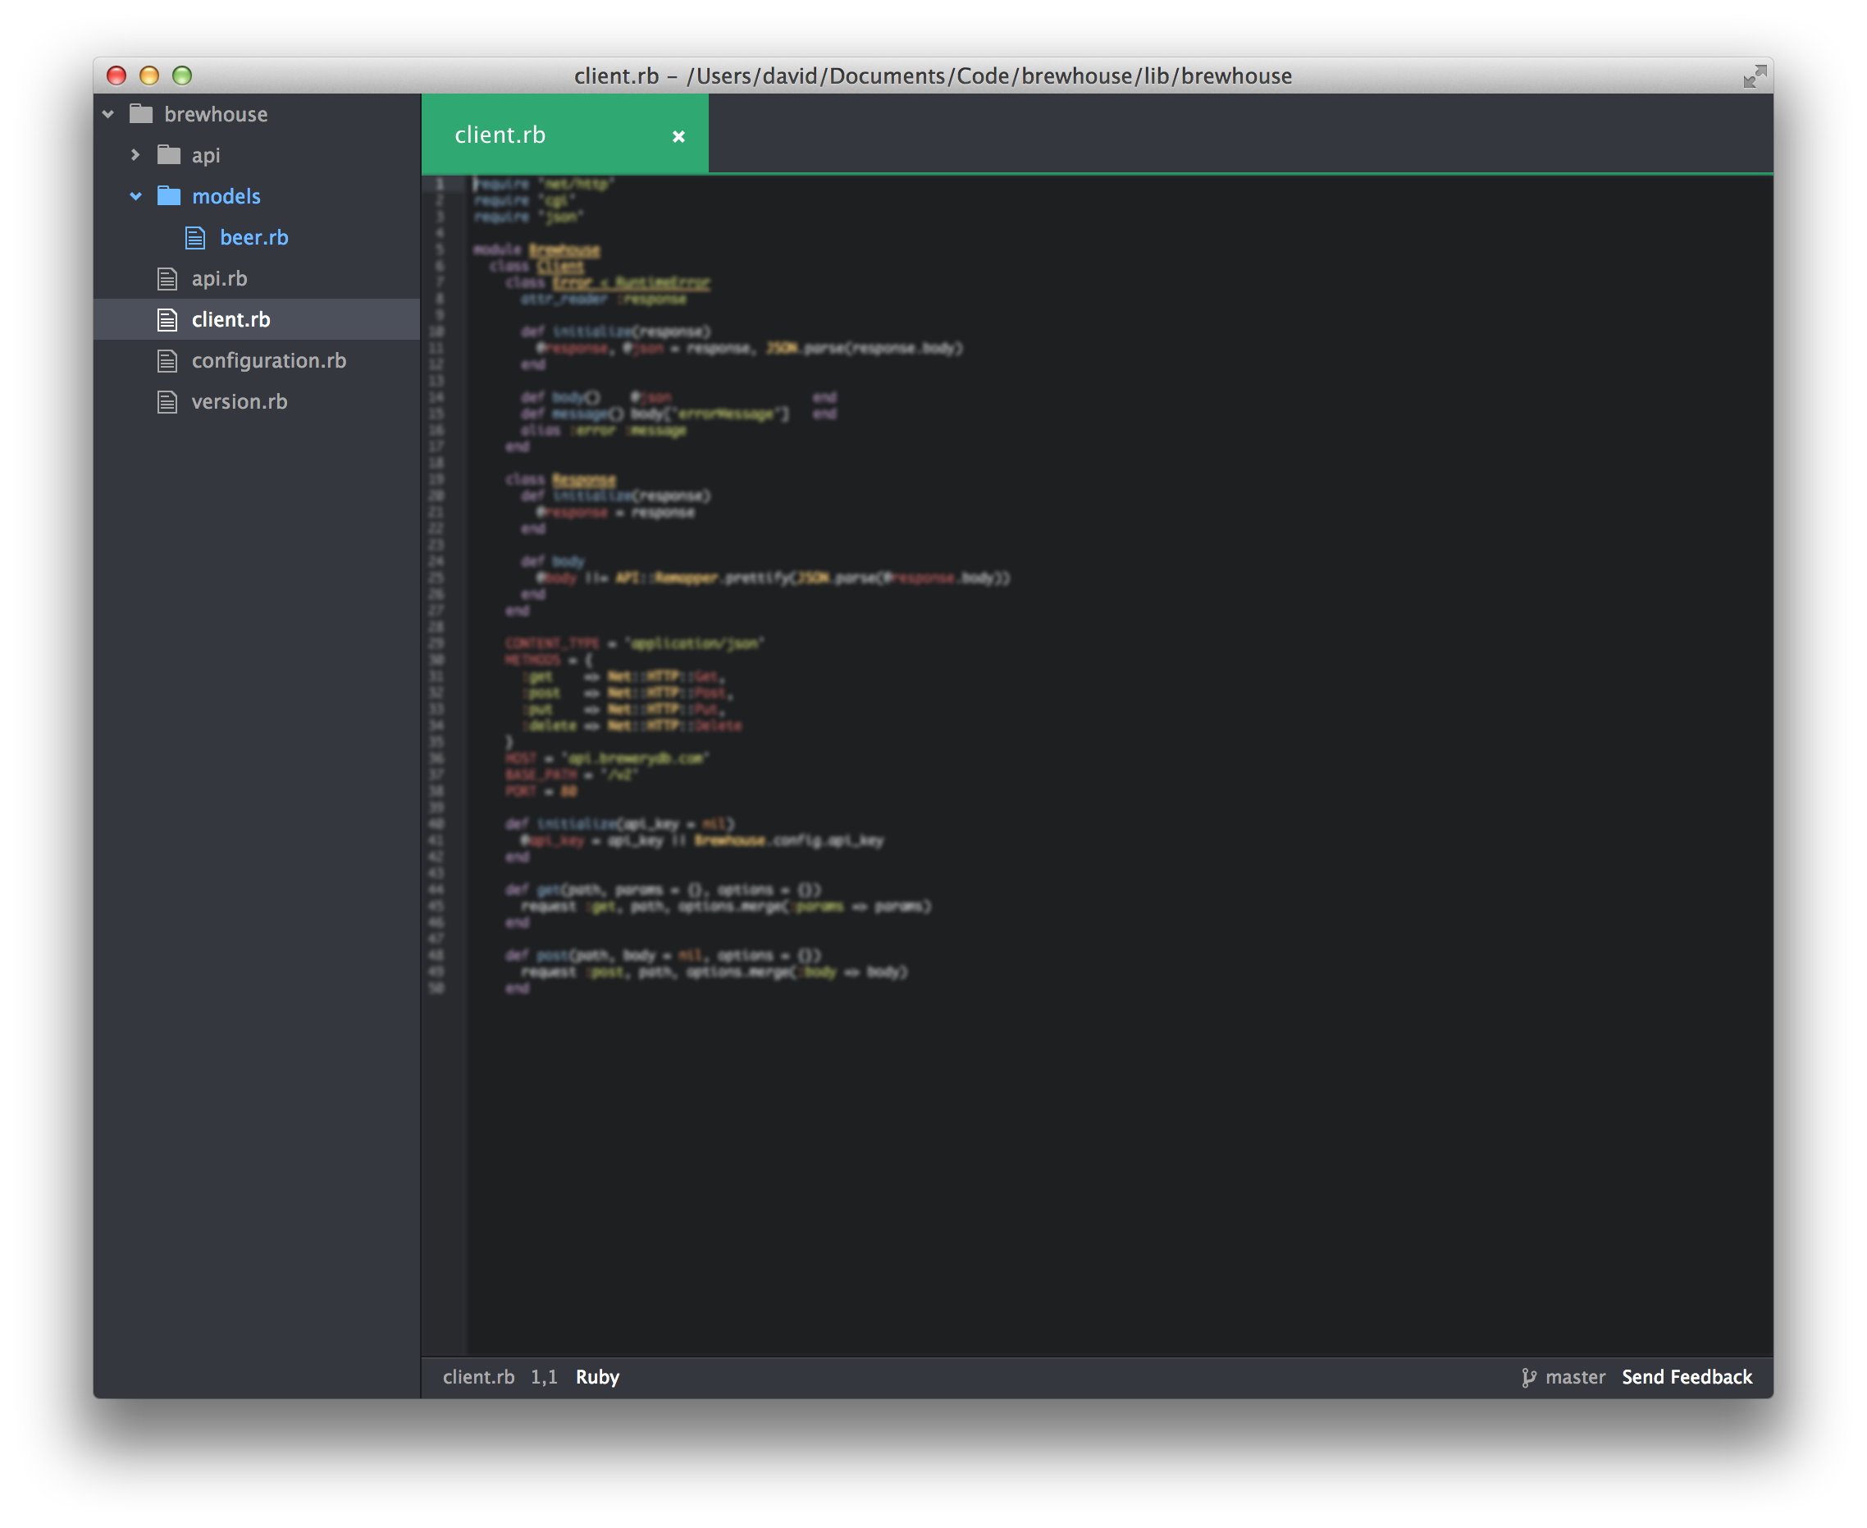Click the beer.rb file icon
The width and height of the screenshot is (1867, 1528).
pos(195,238)
